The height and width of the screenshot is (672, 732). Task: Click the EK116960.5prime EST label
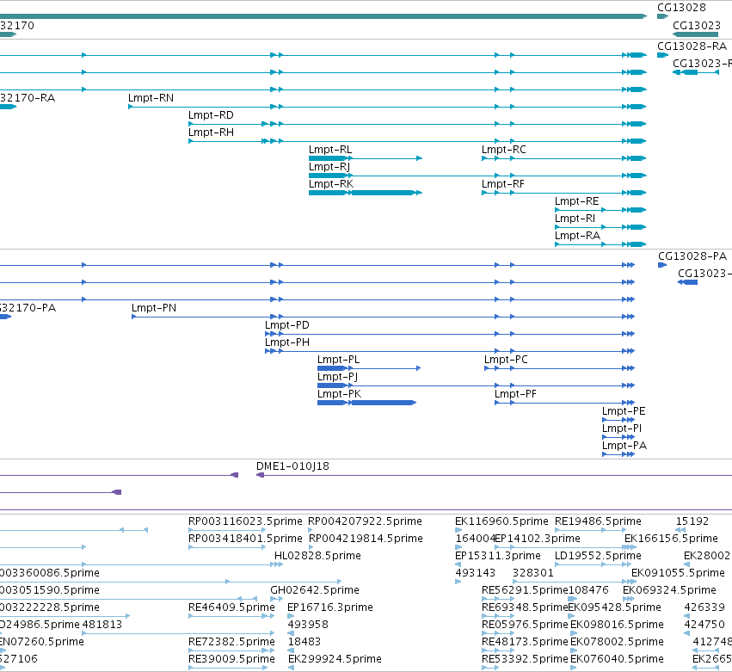pyautogui.click(x=501, y=521)
